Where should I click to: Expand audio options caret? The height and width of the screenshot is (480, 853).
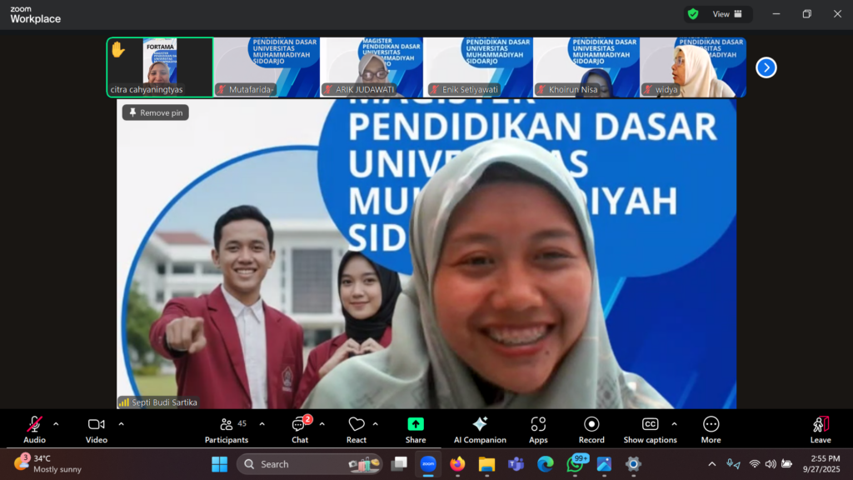(56, 424)
